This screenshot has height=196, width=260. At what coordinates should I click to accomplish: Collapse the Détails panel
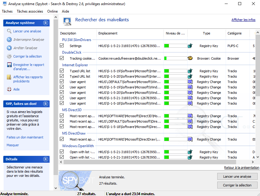46,159
